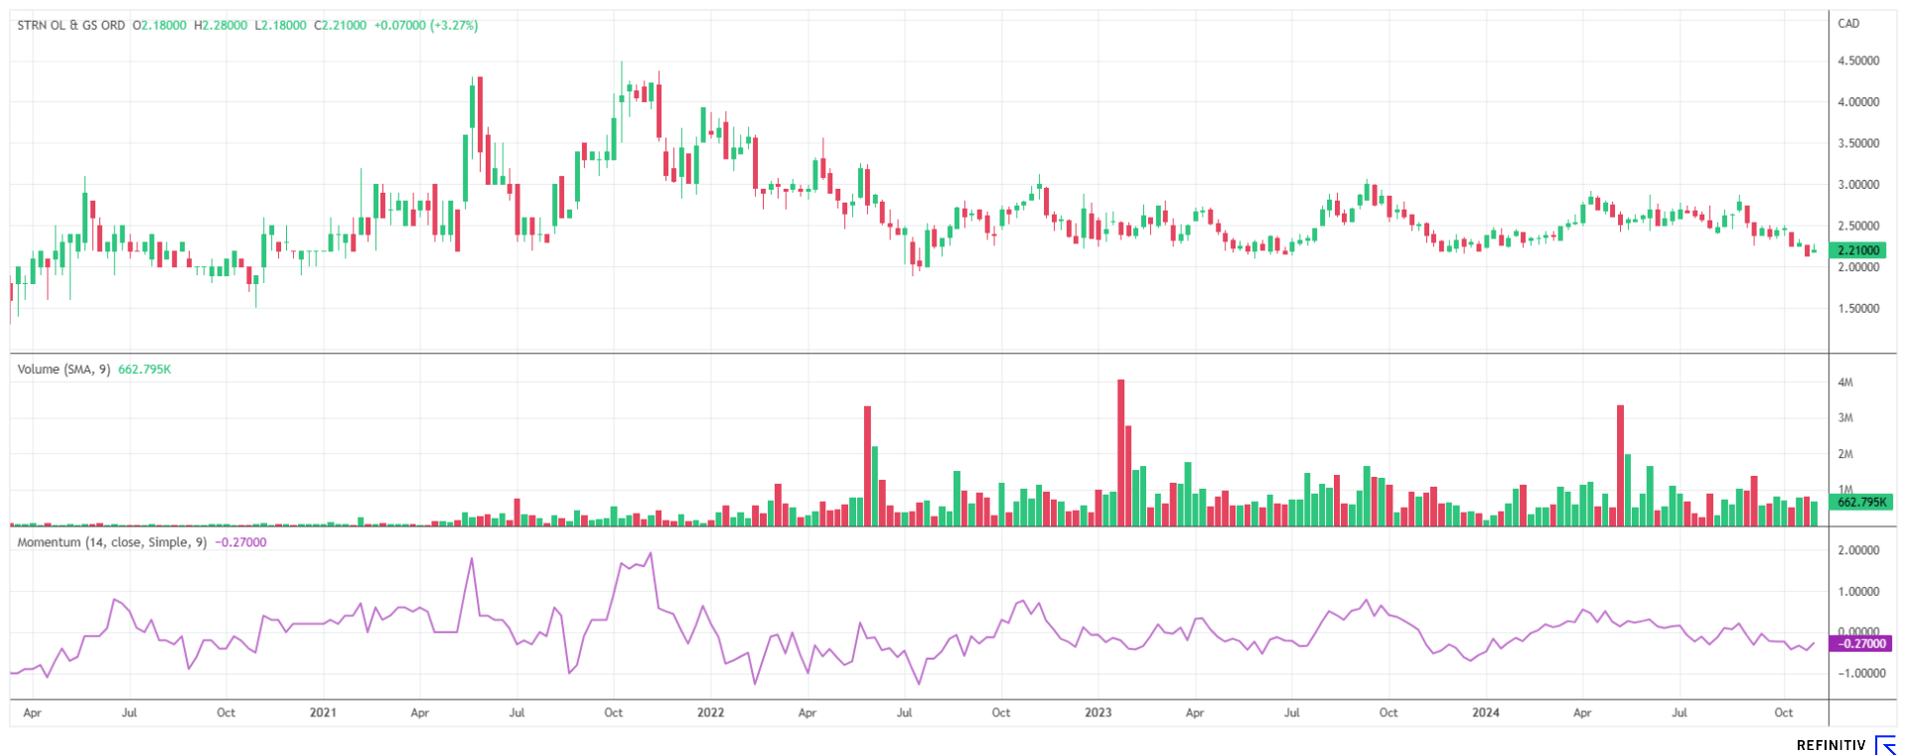Image resolution: width=1907 pixels, height=756 pixels.
Task: Open the REFINITIV text link
Action: [1831, 745]
